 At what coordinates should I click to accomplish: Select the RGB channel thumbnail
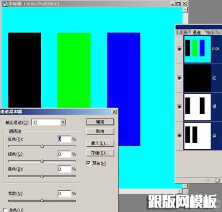click(x=197, y=49)
